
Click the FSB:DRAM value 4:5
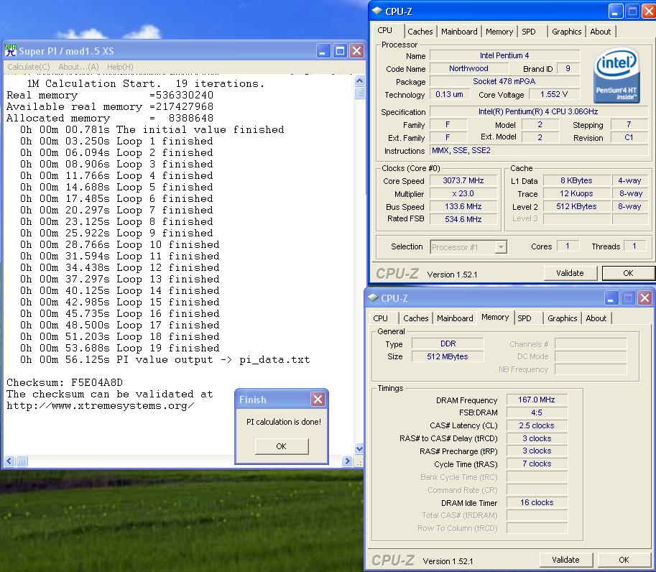[x=536, y=412]
